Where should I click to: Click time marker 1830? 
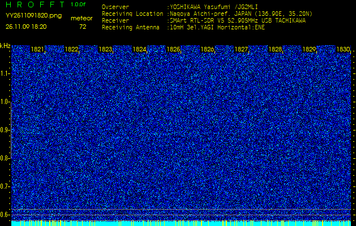(x=343, y=49)
